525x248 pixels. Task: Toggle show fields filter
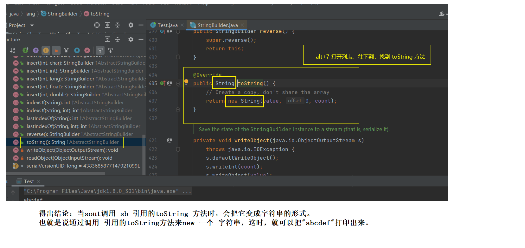(x=46, y=50)
